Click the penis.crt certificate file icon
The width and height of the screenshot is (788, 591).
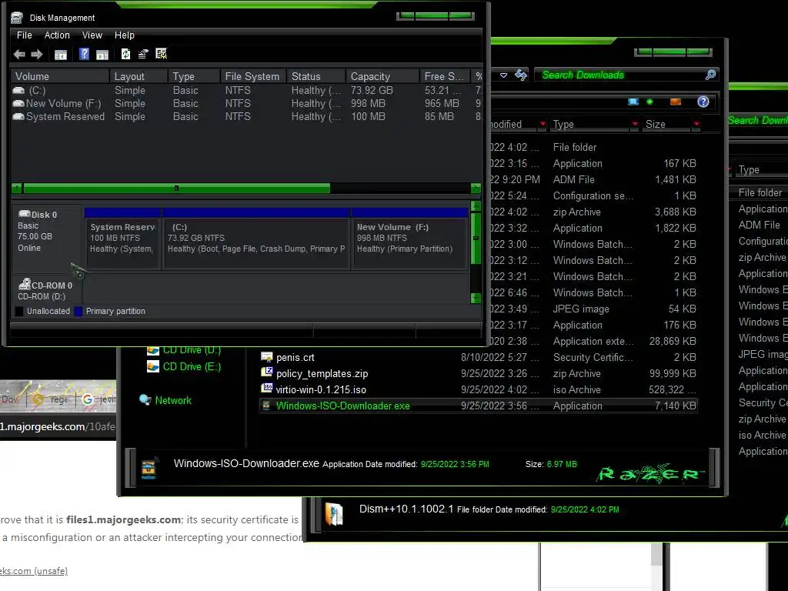pyautogui.click(x=267, y=357)
